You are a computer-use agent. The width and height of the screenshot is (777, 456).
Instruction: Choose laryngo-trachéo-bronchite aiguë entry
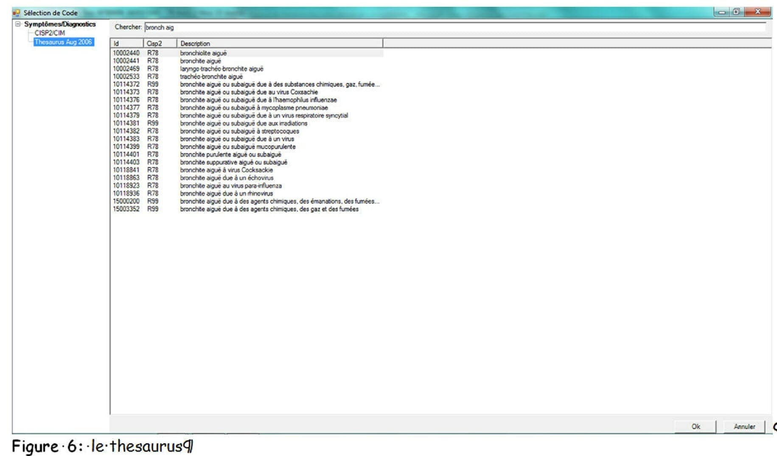pyautogui.click(x=222, y=69)
